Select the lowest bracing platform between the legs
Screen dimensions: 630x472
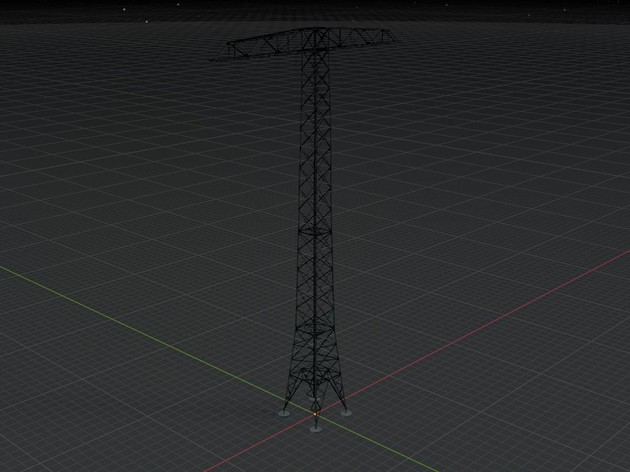(315, 373)
